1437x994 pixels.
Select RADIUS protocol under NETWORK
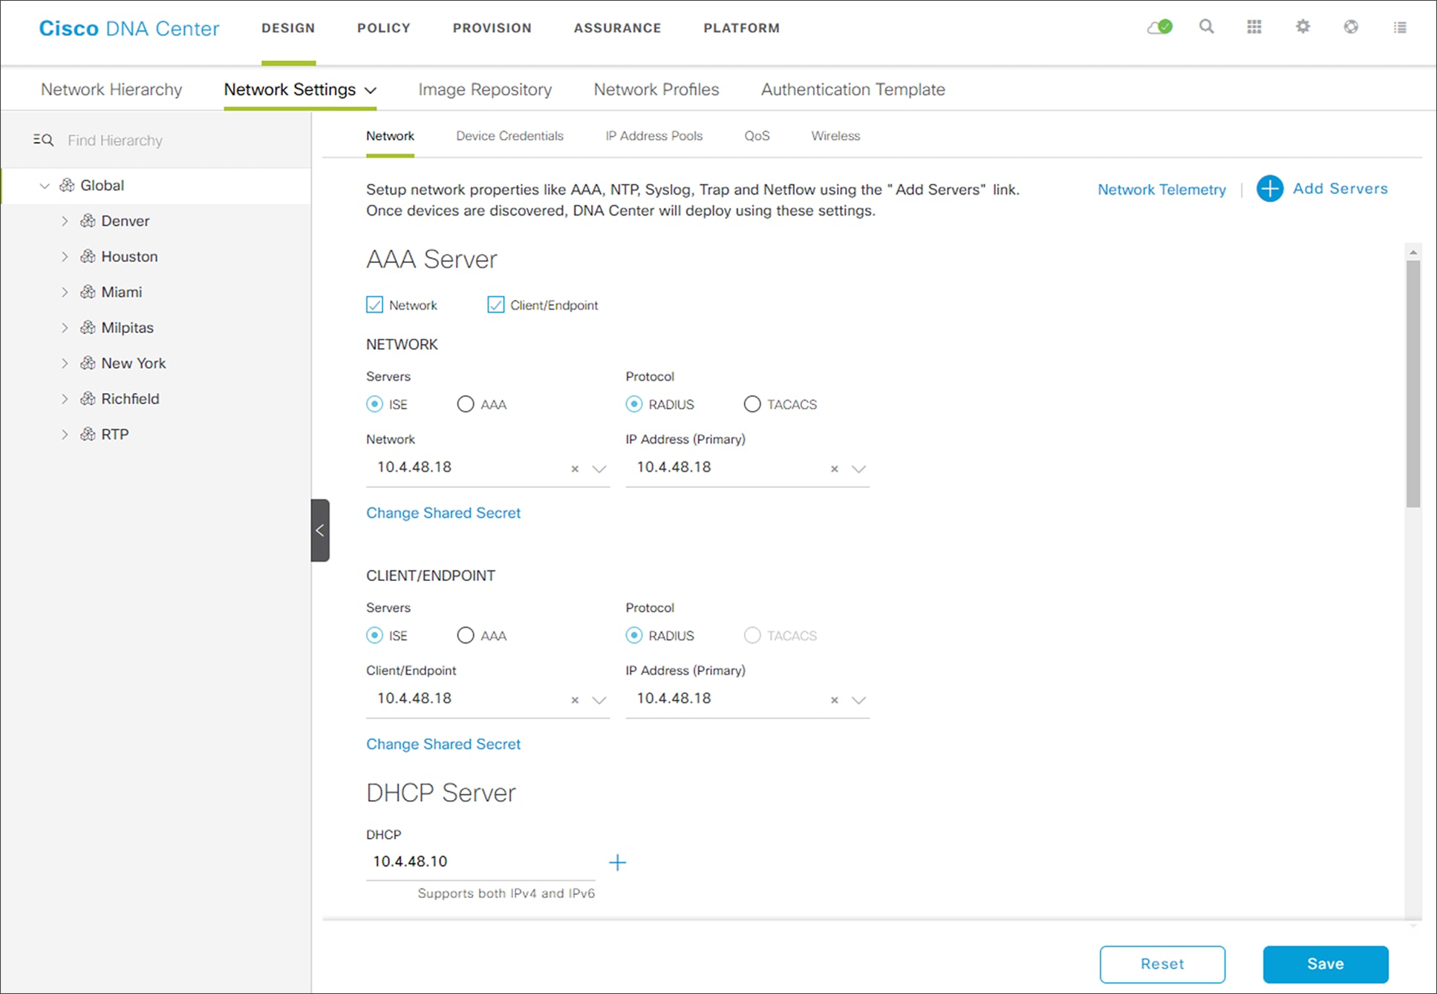click(633, 404)
